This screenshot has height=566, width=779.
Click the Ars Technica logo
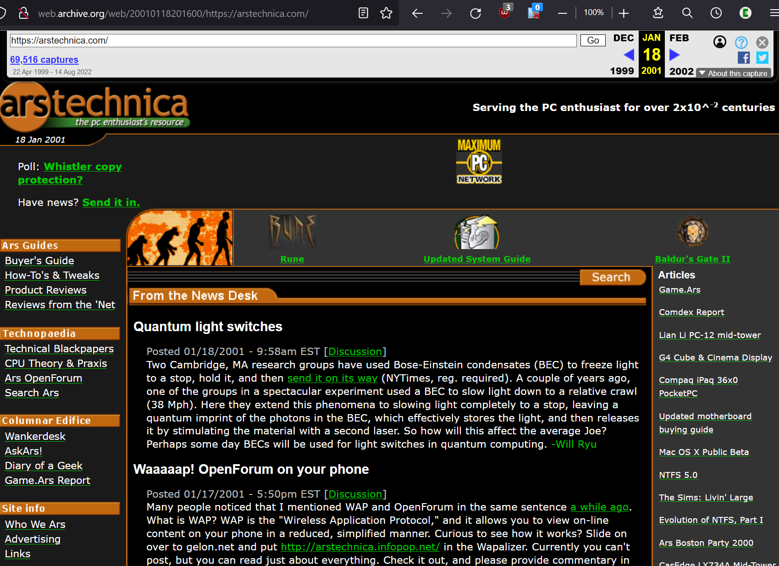[x=94, y=106]
